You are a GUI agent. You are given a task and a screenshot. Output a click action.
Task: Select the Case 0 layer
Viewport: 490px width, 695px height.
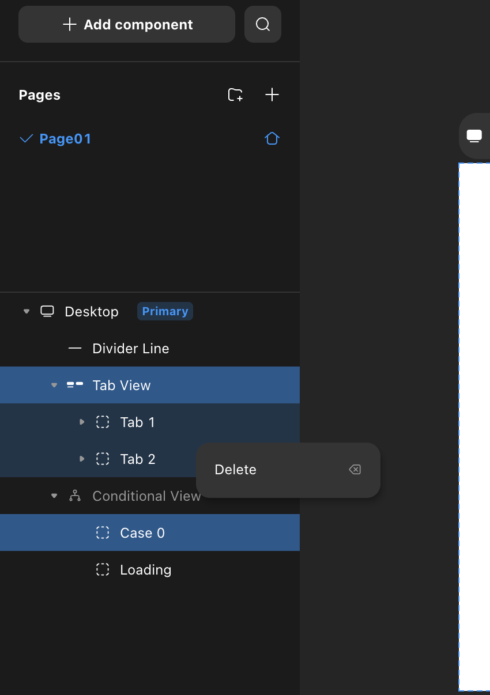pos(142,532)
